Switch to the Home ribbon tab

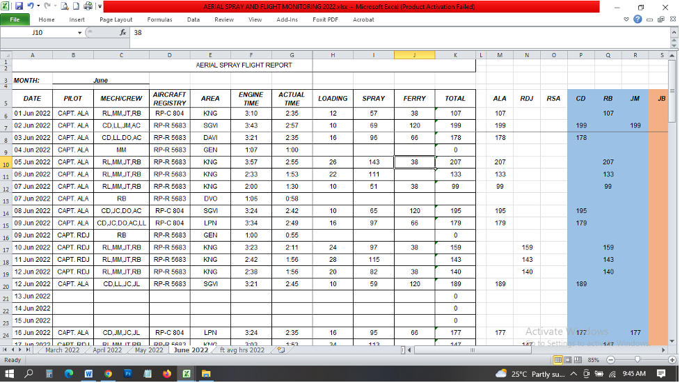coord(47,19)
